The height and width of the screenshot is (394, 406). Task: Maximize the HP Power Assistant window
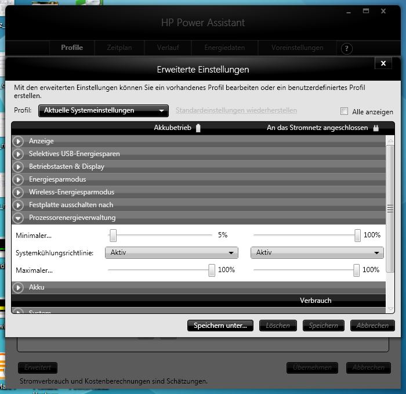click(366, 11)
